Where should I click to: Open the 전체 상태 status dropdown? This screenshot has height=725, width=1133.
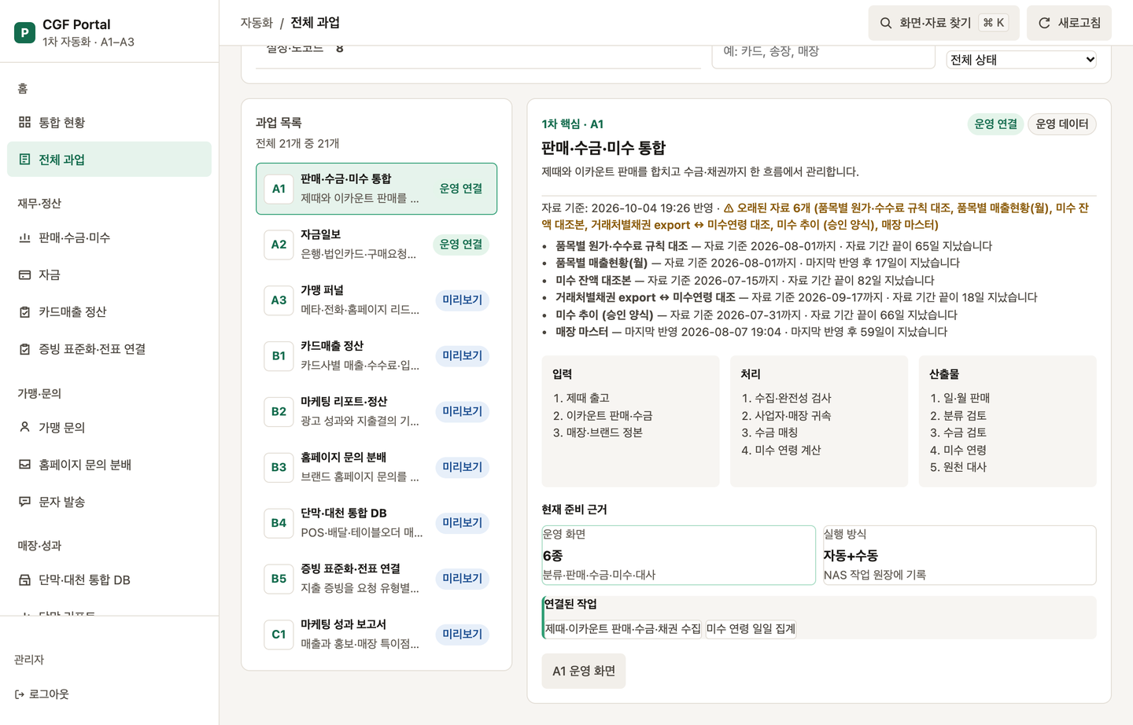coord(1021,60)
